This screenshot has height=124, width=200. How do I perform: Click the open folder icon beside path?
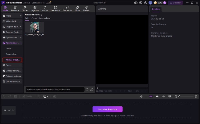87,89
